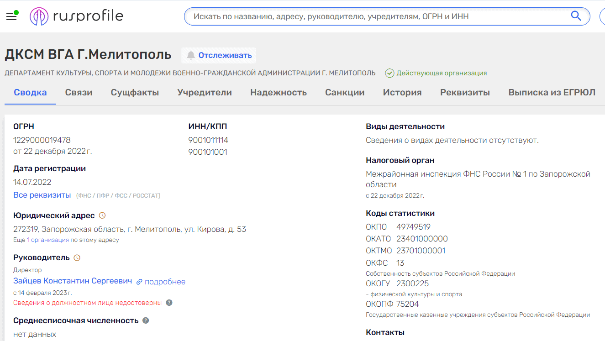Click the chain link icon before подробнее
This screenshot has width=605, height=341.
coord(139,282)
